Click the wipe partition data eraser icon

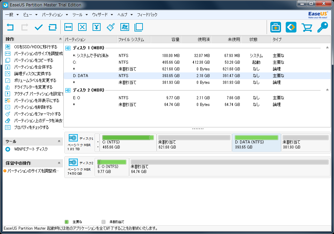pos(8,121)
